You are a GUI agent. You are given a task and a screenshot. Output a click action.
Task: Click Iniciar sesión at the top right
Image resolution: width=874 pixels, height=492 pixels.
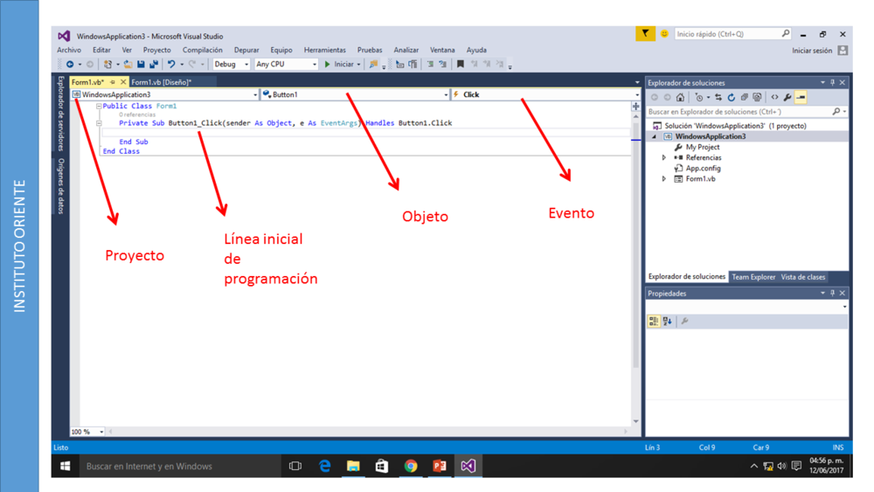point(812,51)
